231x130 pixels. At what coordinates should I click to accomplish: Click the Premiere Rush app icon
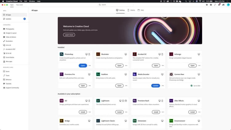pyautogui.click(x=135, y=101)
